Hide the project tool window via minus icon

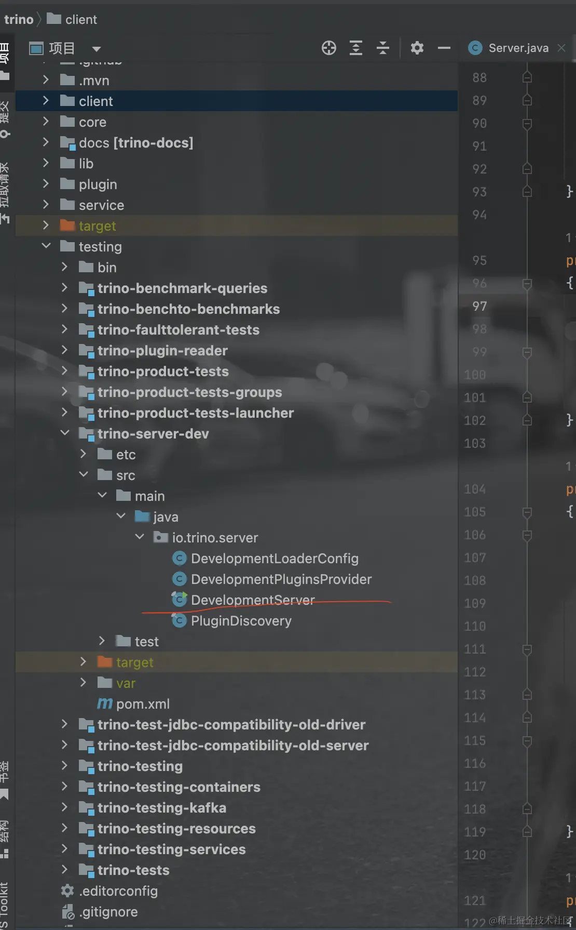click(444, 48)
